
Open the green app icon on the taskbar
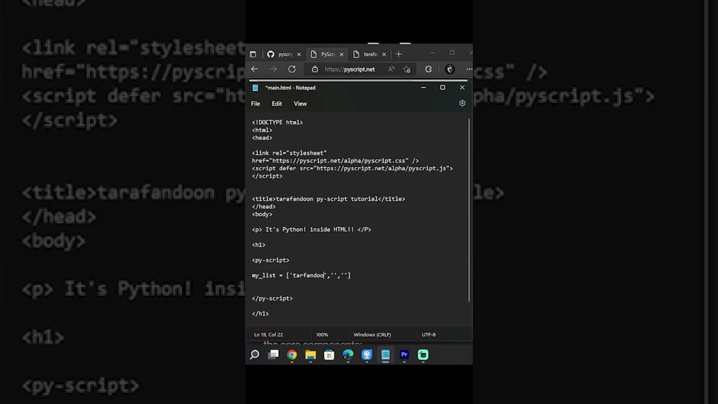tap(423, 355)
